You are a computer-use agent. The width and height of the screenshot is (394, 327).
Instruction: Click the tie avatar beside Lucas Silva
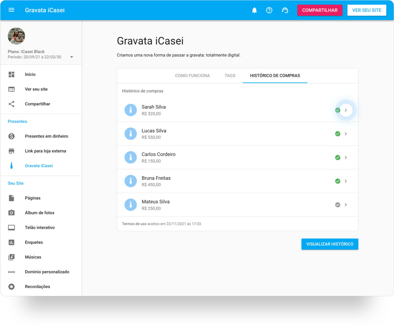(131, 134)
